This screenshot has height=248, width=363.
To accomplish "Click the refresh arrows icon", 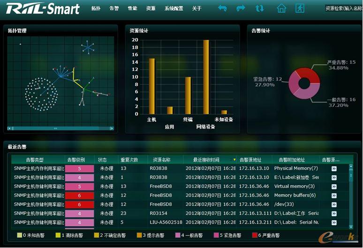I will pos(259,8).
